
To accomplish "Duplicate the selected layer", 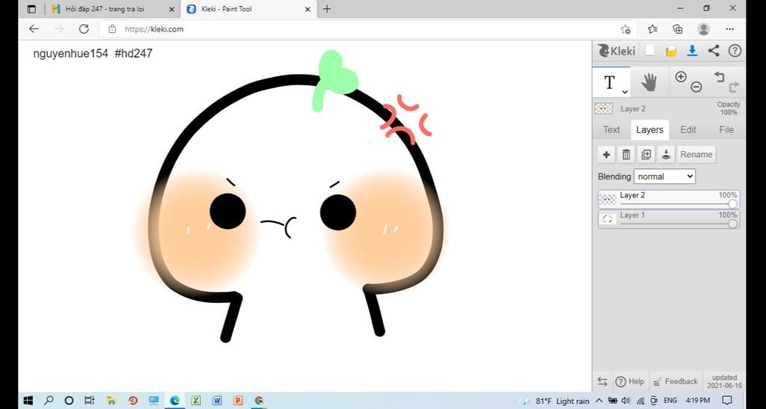I will [646, 155].
